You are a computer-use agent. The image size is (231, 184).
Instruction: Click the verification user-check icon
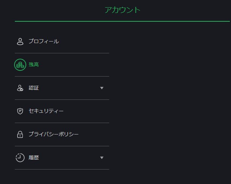coord(20,88)
